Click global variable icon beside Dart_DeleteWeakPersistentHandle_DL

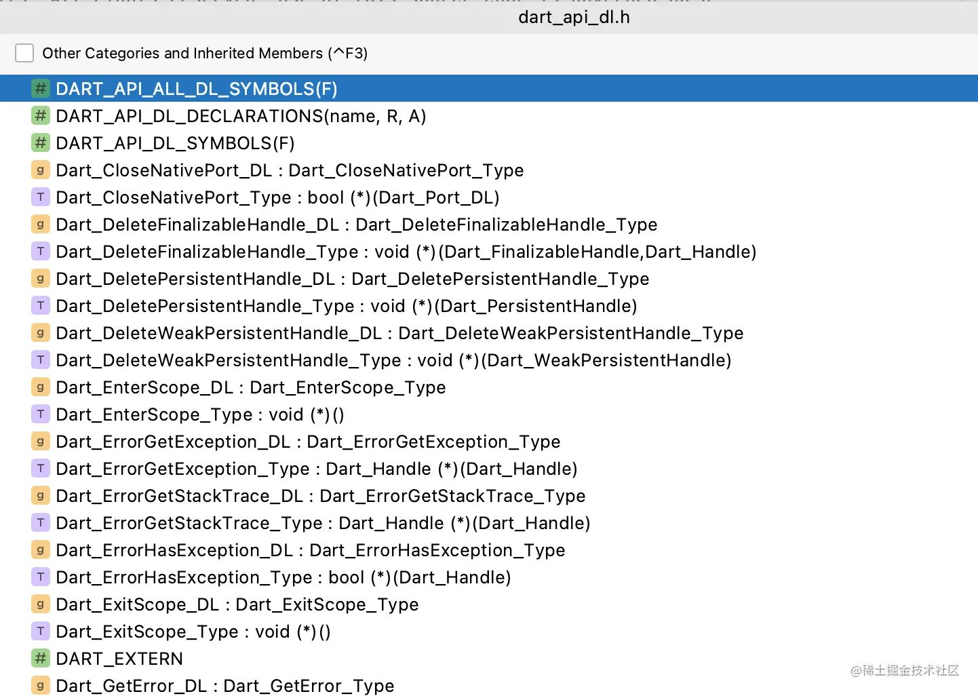[41, 332]
